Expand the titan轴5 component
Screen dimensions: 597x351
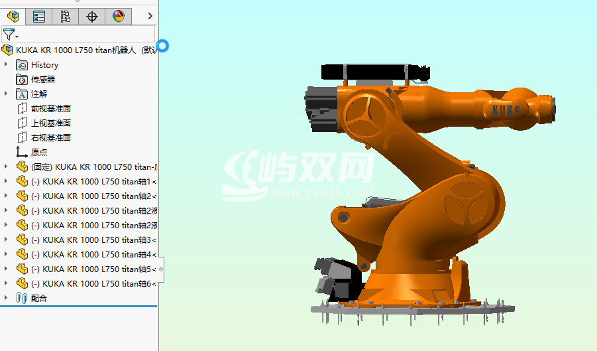click(x=6, y=268)
